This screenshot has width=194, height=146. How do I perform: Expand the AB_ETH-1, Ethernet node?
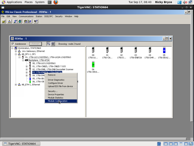click(x=16, y=85)
